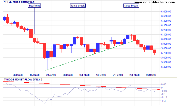
Task: Click the 28Feb08 date label
Action: coord(134,75)
